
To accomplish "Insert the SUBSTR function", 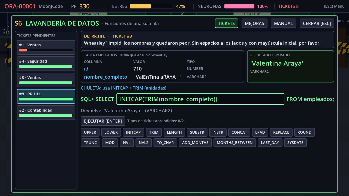I will point(197,132).
